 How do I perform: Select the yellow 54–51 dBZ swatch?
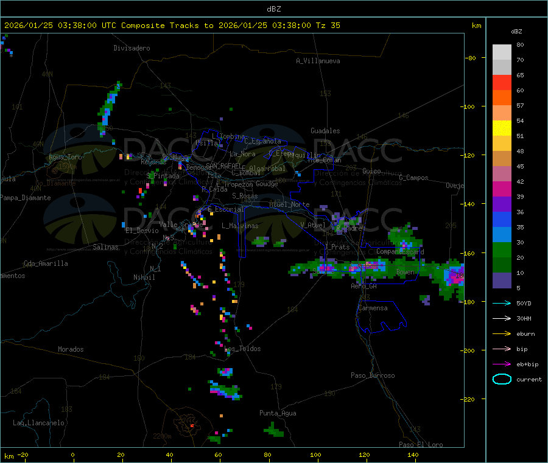pos(502,128)
